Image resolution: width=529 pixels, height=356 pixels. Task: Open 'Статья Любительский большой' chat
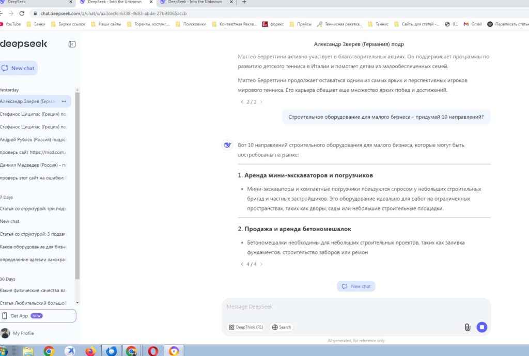click(34, 303)
